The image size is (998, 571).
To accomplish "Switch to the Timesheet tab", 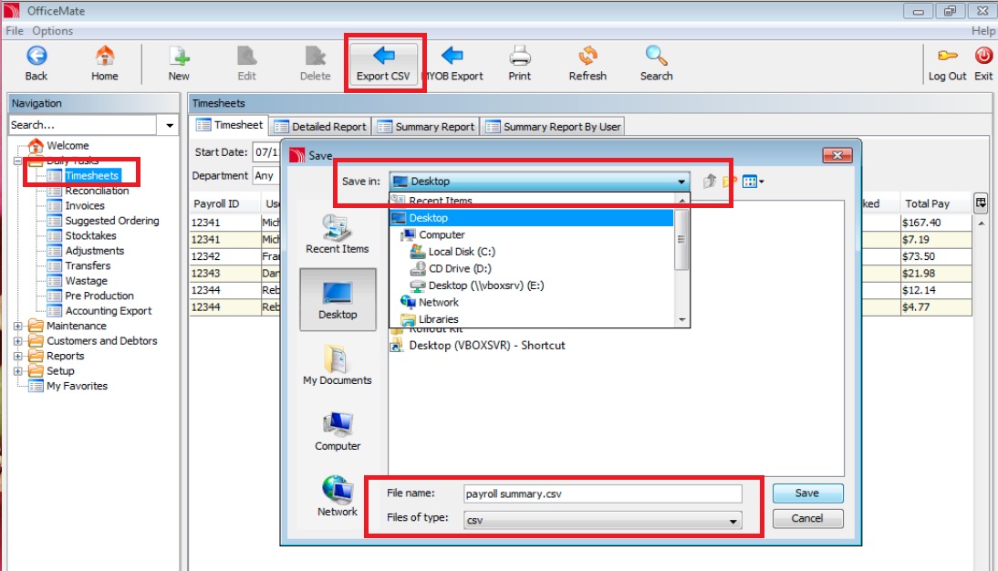I will 229,125.
